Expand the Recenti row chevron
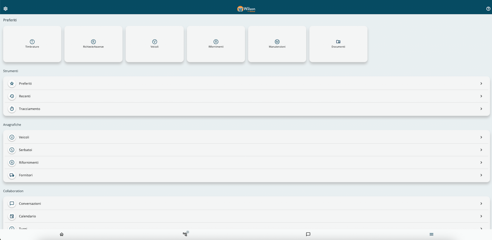This screenshot has height=240, width=492. click(481, 96)
